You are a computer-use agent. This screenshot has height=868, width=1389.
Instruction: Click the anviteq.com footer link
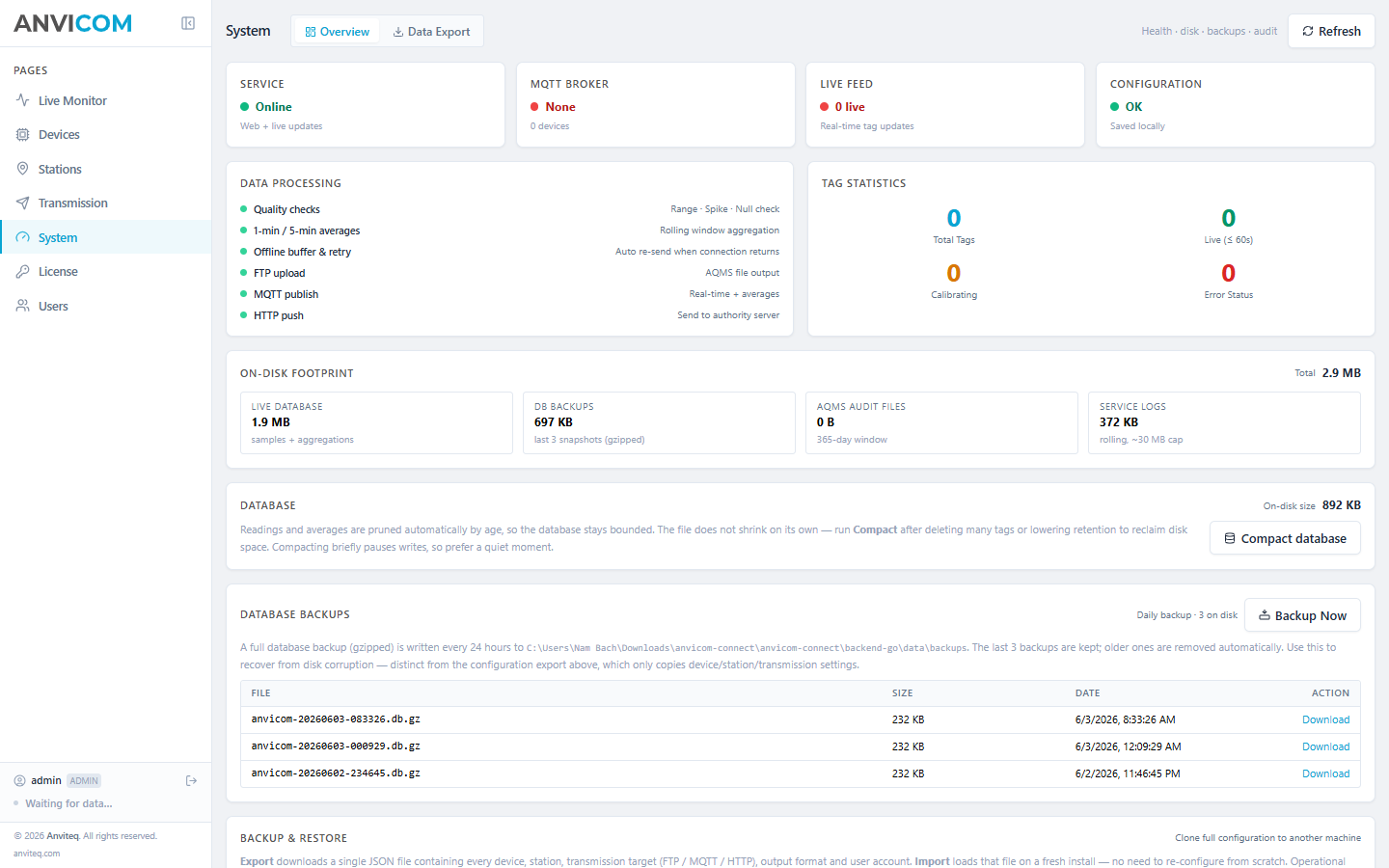click(37, 854)
